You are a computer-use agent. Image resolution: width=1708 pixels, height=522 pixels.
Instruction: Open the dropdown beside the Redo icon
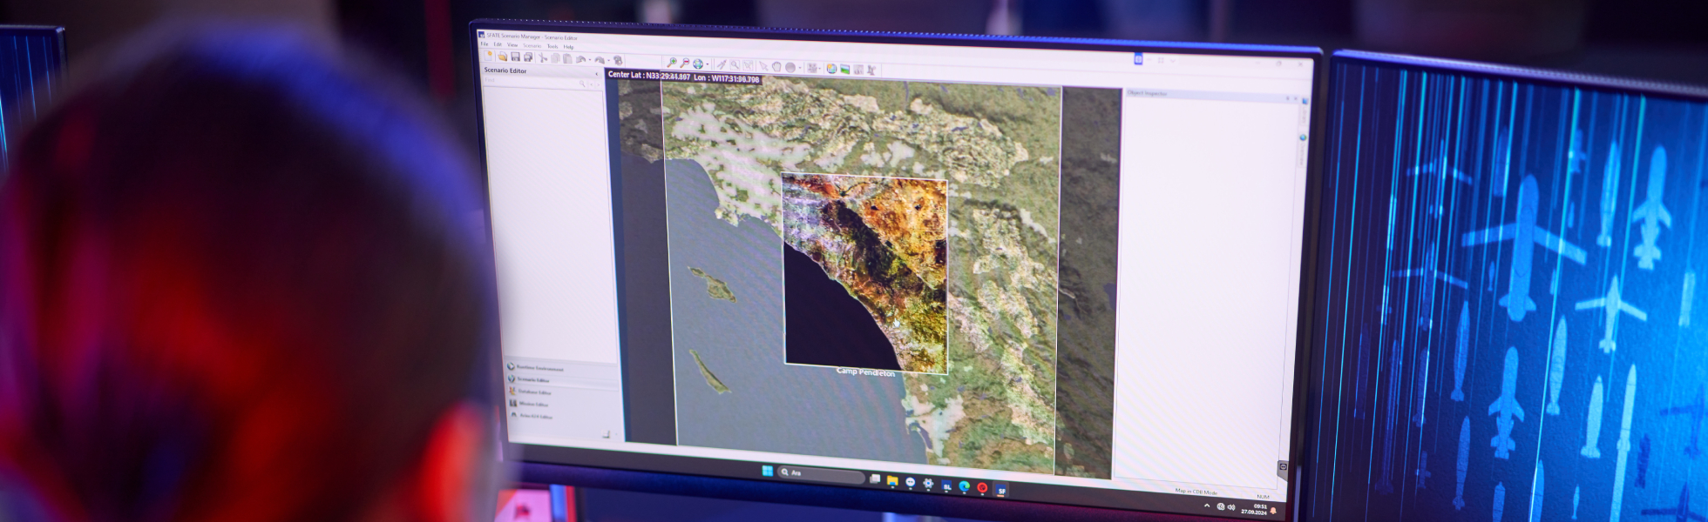pos(608,60)
